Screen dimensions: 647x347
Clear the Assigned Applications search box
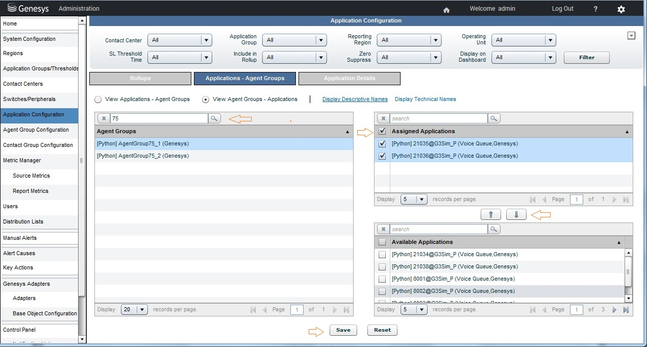click(383, 118)
